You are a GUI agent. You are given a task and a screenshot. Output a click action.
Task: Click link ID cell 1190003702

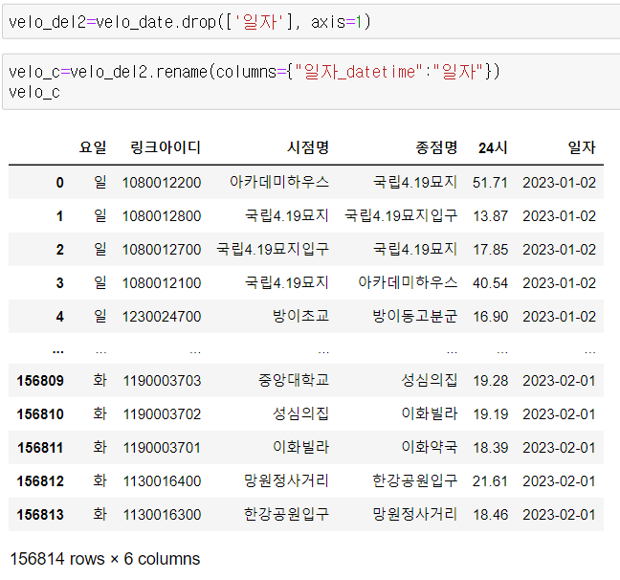162,414
